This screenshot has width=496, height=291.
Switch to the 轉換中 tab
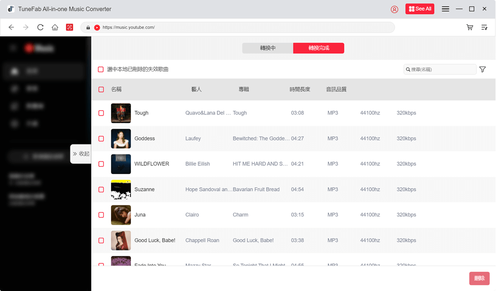click(x=267, y=48)
